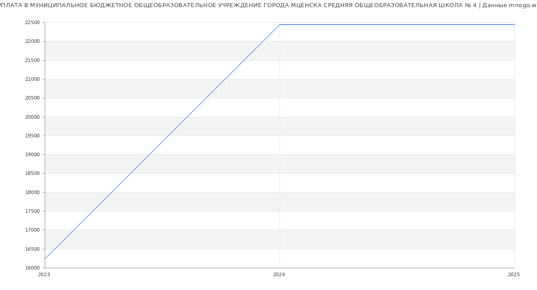Click the 21000 y-axis label

pyautogui.click(x=33, y=79)
